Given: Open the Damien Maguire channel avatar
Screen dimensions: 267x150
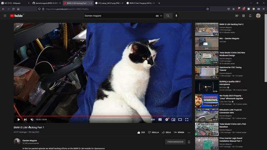Looking at the screenshot, I should click(x=17, y=142).
